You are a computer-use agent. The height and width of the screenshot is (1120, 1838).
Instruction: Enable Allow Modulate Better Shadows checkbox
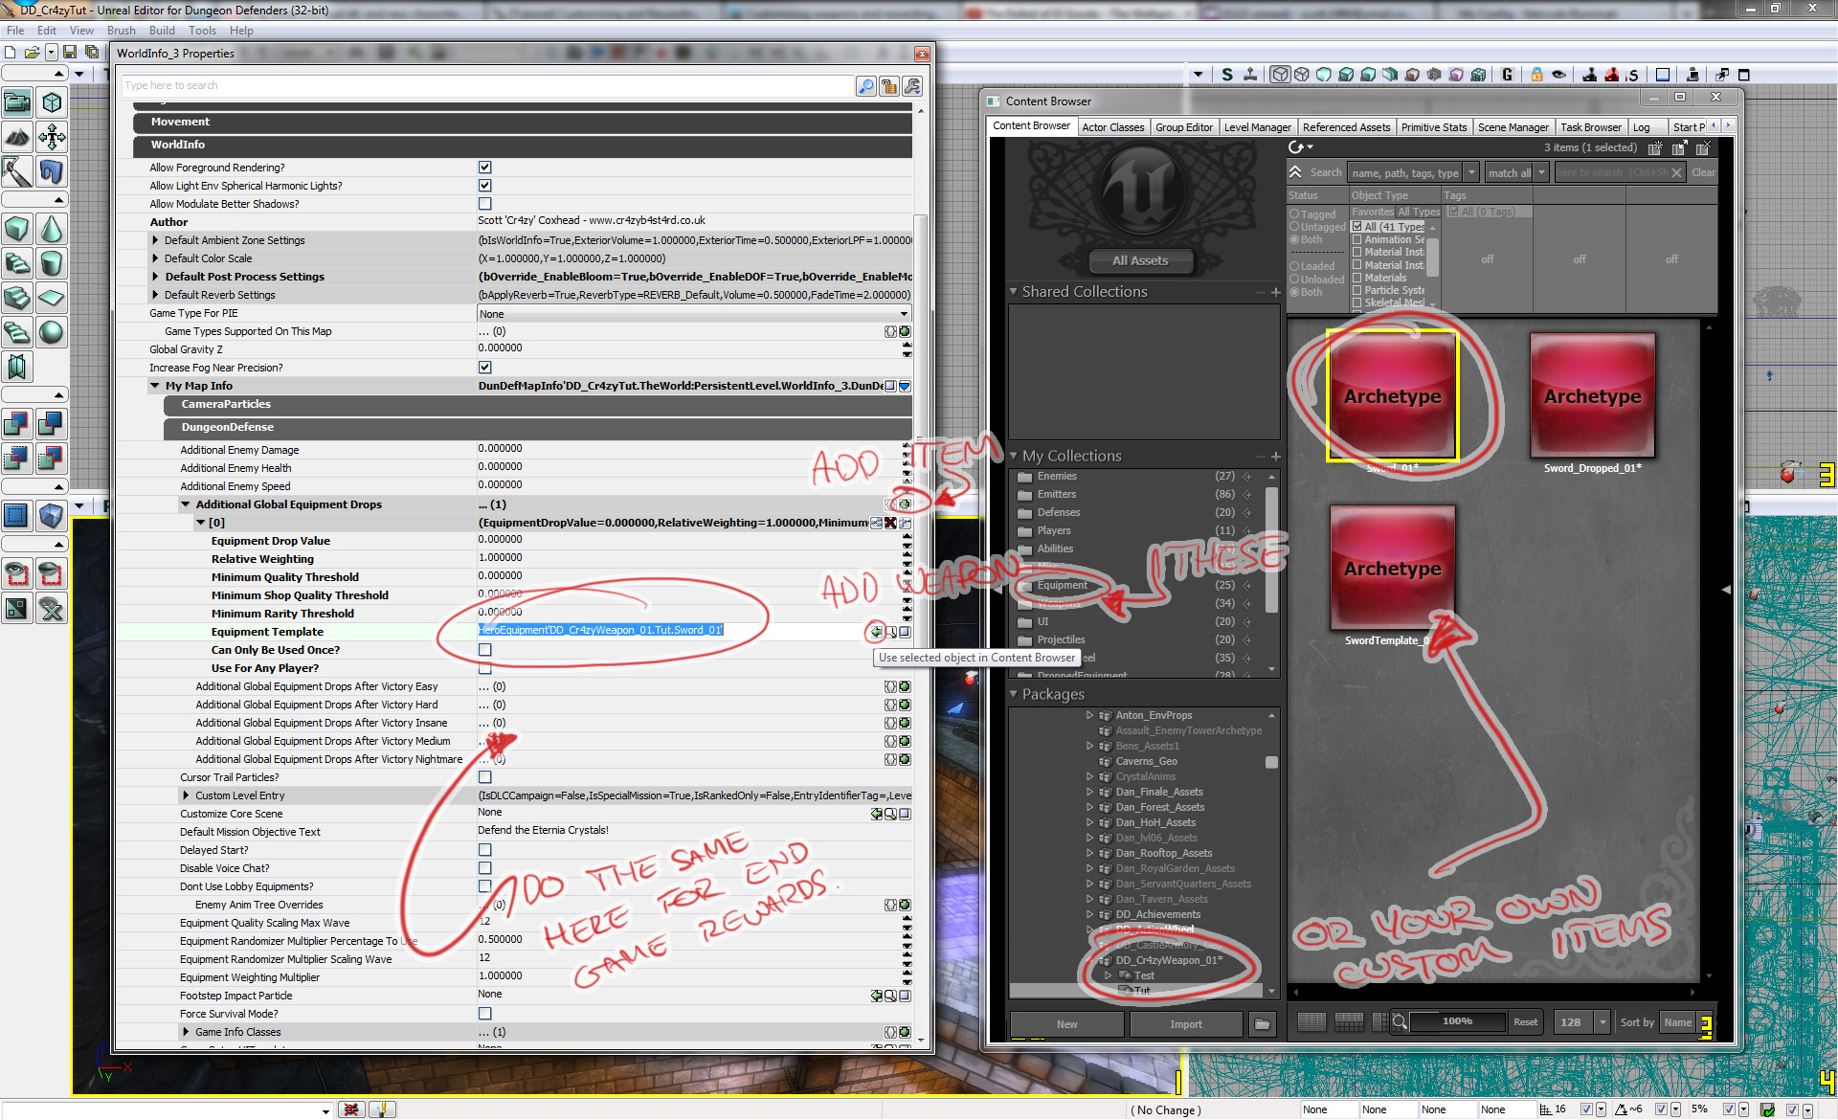[485, 204]
